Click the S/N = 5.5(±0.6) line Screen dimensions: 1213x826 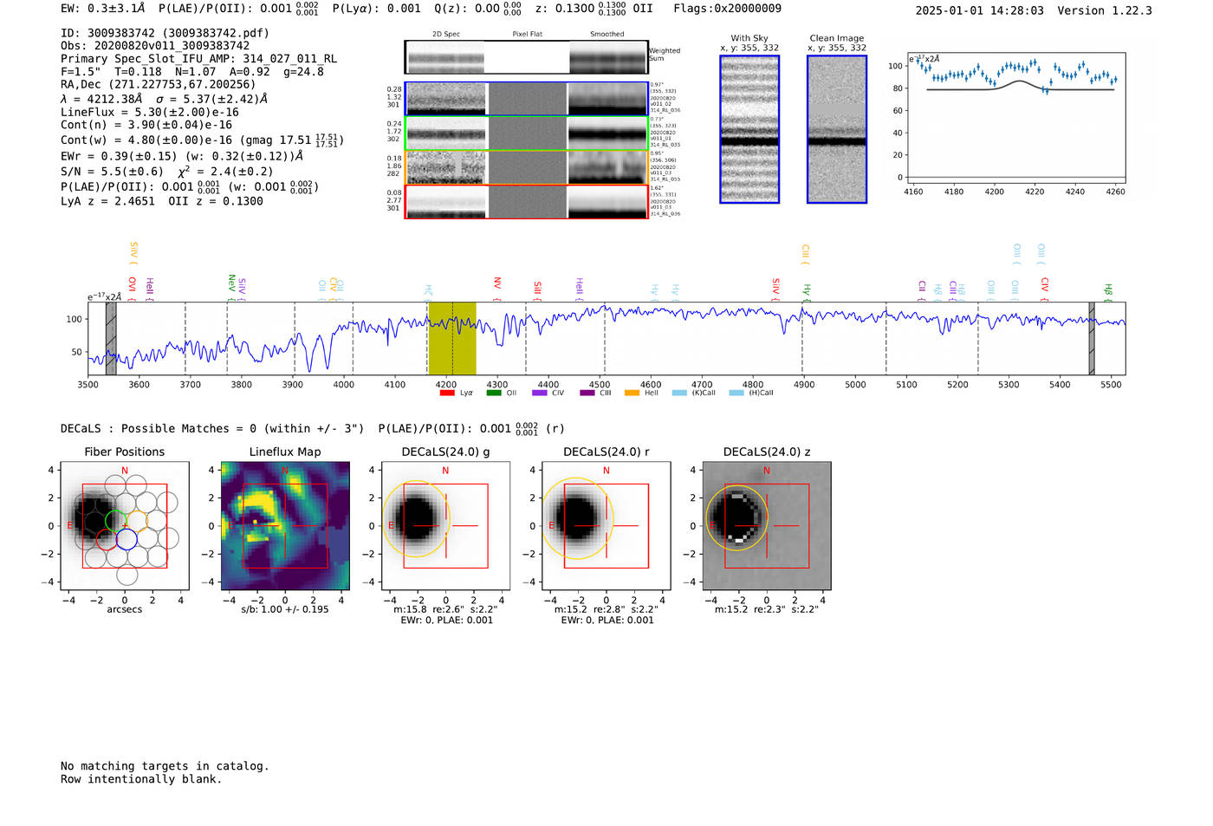click(166, 172)
